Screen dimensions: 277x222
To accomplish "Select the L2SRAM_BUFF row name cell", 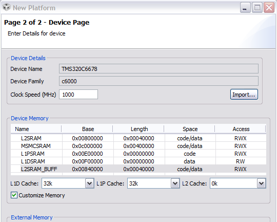I will tap(39, 169).
